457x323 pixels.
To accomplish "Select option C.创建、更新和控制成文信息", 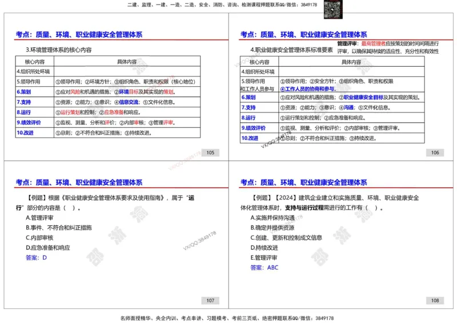I will [286, 237].
